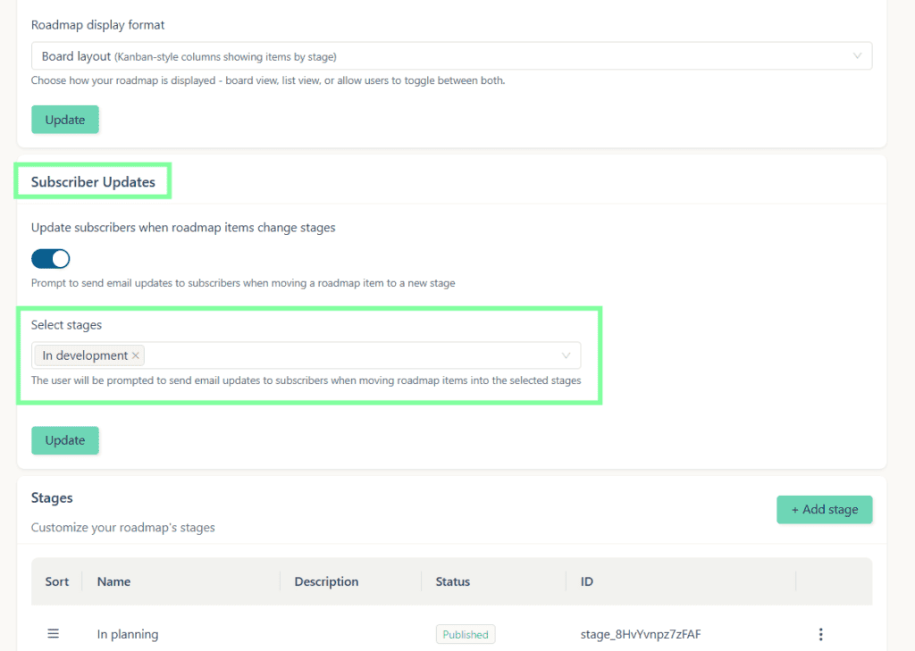
Task: Click the Description column header
Action: pyautogui.click(x=326, y=581)
